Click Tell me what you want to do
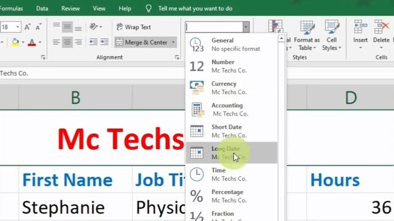The image size is (394, 221). click(195, 9)
